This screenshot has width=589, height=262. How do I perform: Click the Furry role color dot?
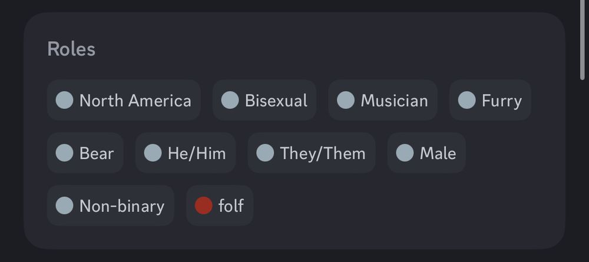[466, 100]
